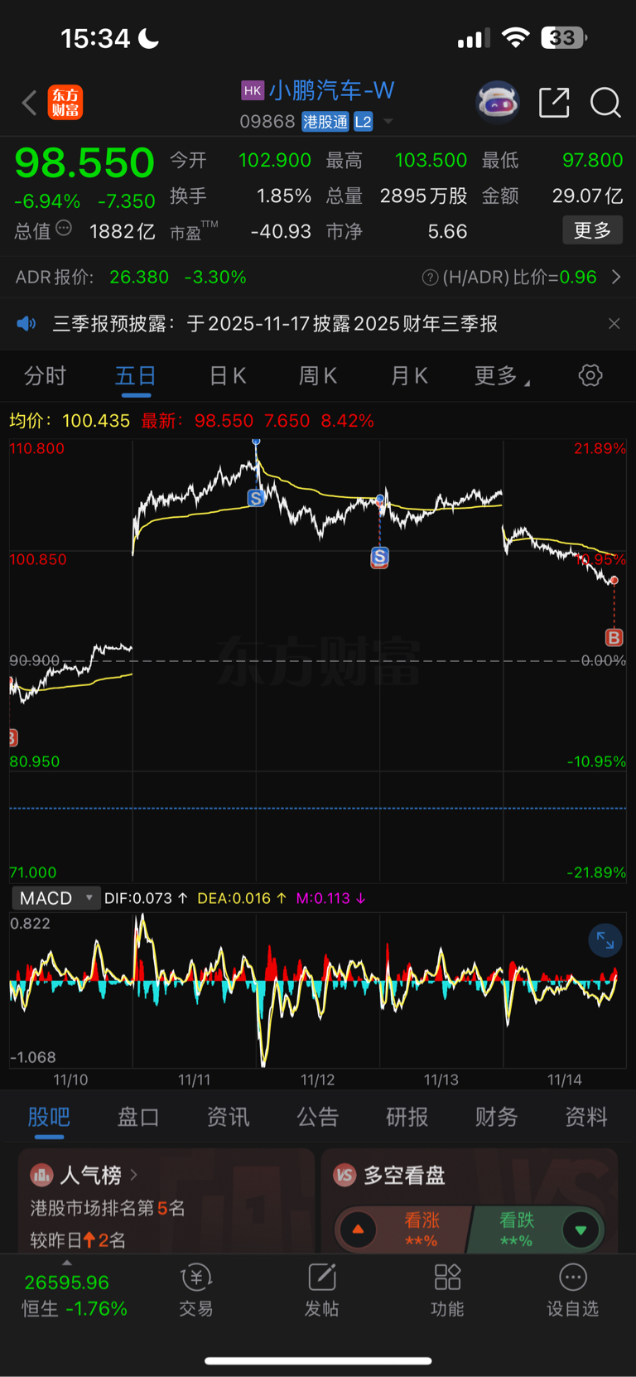Tap the DIF:0.073 indicator value
Viewport: 636px width, 1377px height.
click(146, 898)
